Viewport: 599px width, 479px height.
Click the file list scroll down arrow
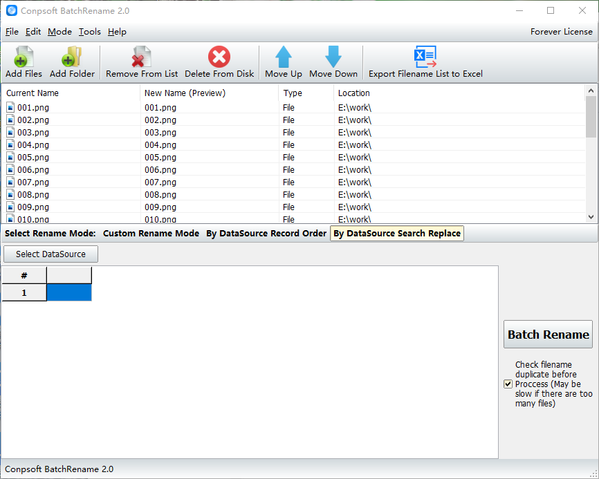pyautogui.click(x=591, y=217)
